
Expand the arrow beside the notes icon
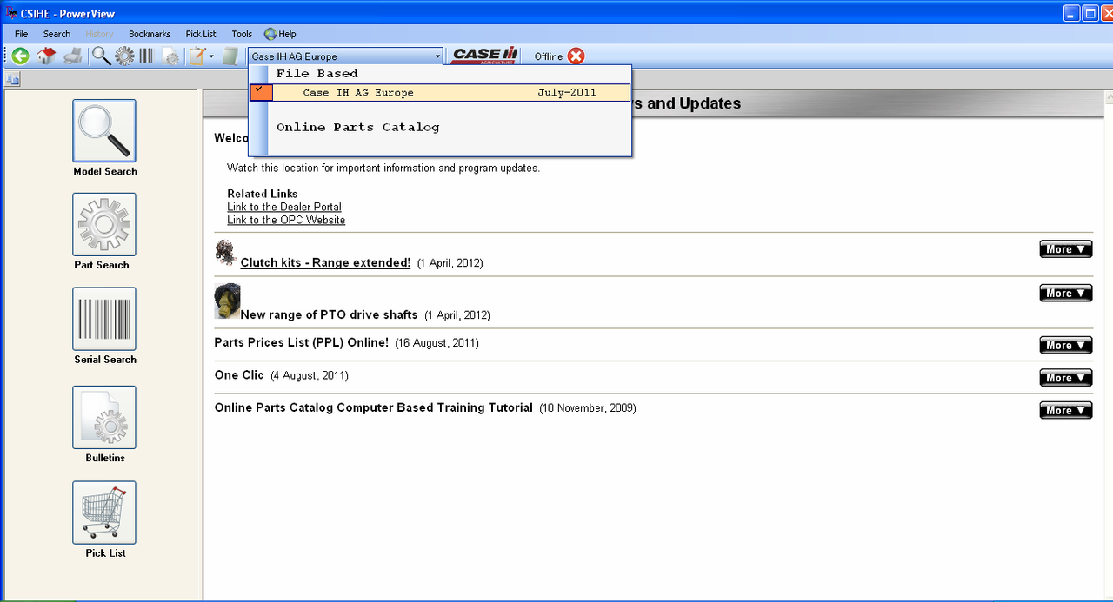211,56
